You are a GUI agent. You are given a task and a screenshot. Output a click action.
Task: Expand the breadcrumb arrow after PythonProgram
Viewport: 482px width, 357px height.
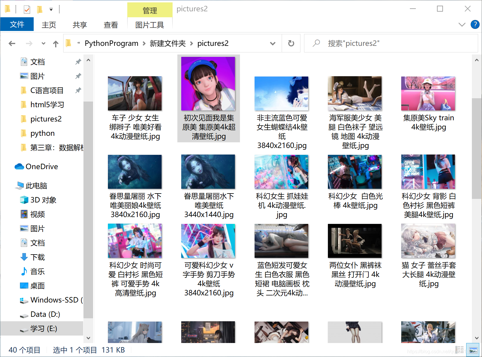144,44
